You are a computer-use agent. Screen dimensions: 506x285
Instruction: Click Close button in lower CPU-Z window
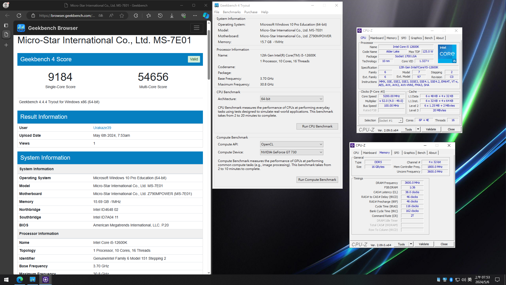click(x=444, y=244)
